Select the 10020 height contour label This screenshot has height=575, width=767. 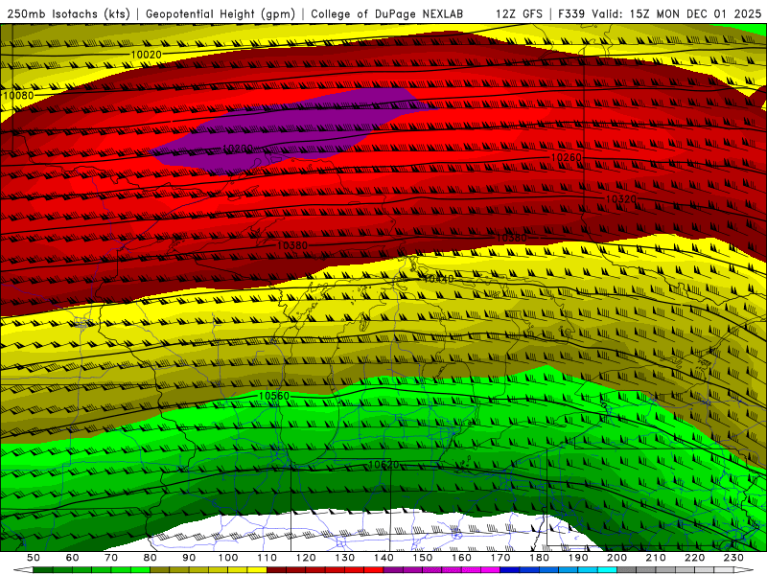pyautogui.click(x=147, y=55)
